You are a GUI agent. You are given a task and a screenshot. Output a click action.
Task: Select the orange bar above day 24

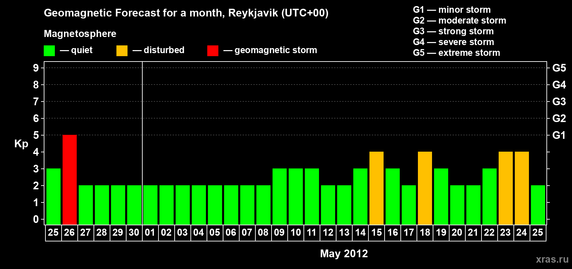coord(522,188)
